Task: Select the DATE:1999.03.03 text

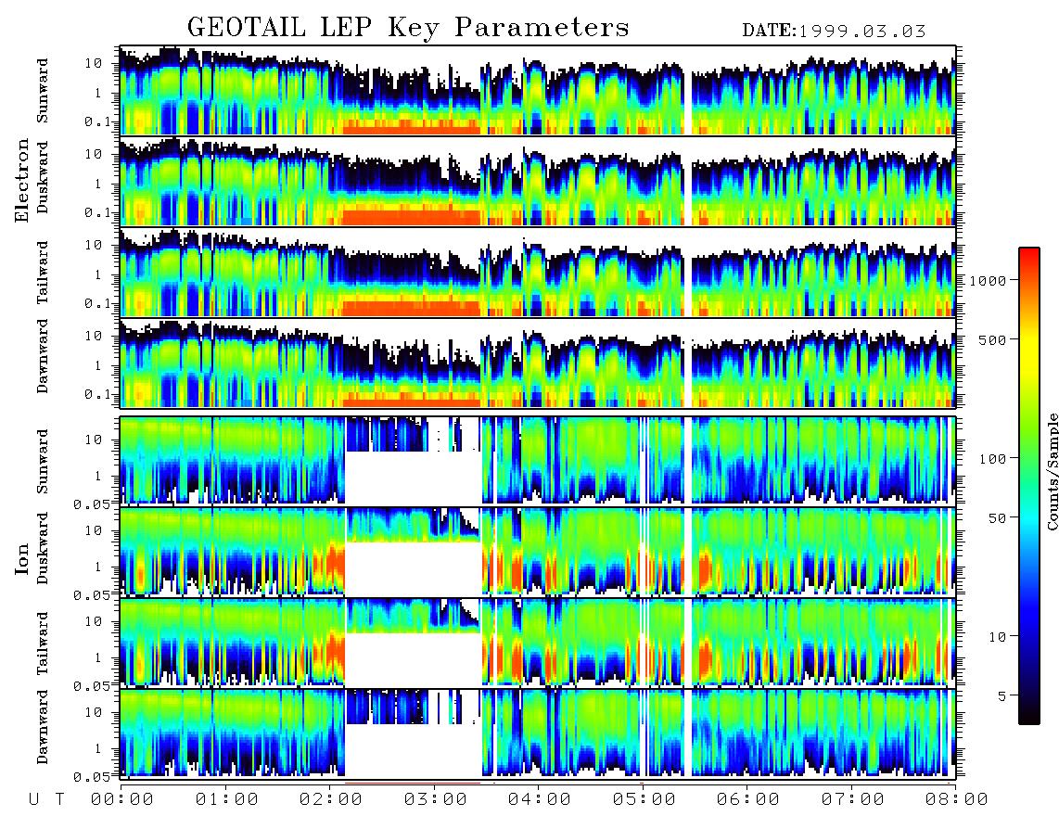Action: [834, 32]
